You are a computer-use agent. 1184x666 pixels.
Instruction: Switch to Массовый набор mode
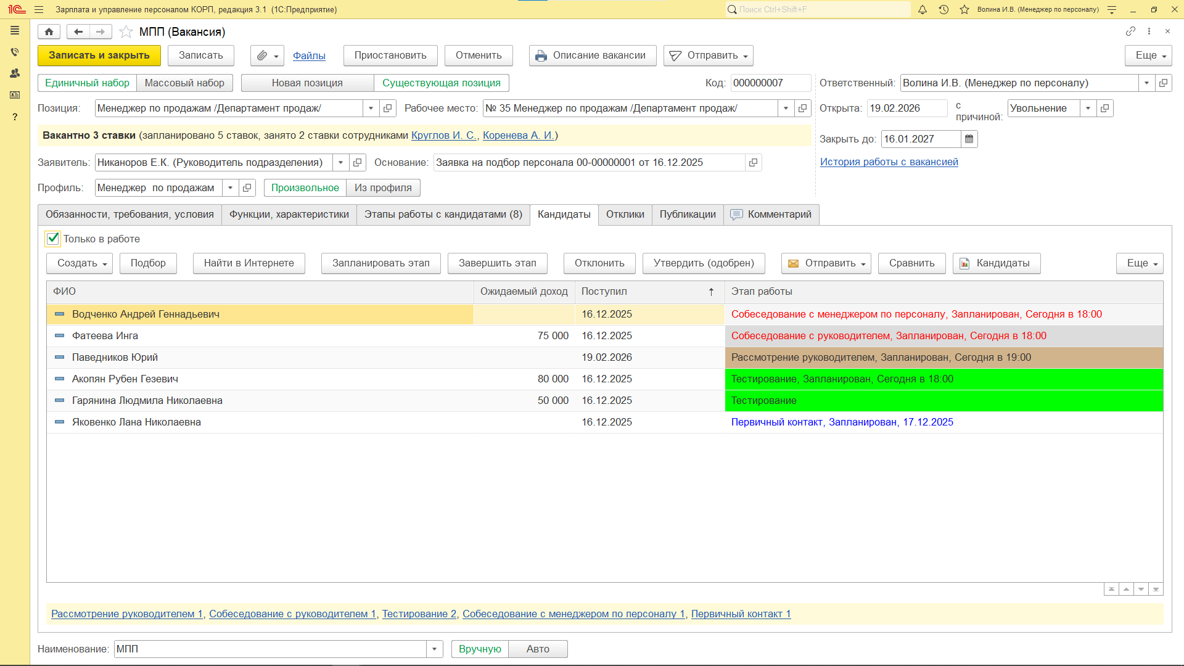[x=184, y=83]
